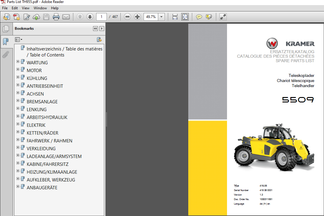Expand the WARTUNG bookmark node

18,61
